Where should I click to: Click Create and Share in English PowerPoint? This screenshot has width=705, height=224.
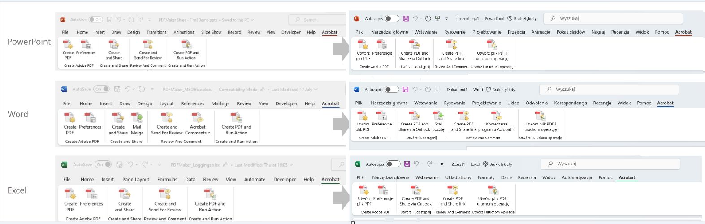pos(114,50)
